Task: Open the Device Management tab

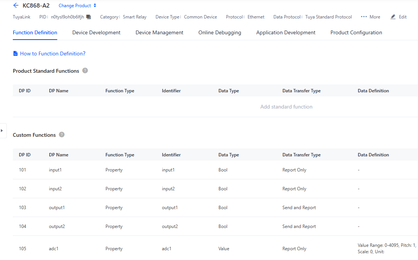Action: click(x=159, y=33)
